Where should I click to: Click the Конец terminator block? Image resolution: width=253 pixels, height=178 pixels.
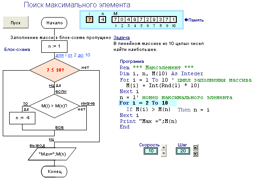(x=54, y=172)
